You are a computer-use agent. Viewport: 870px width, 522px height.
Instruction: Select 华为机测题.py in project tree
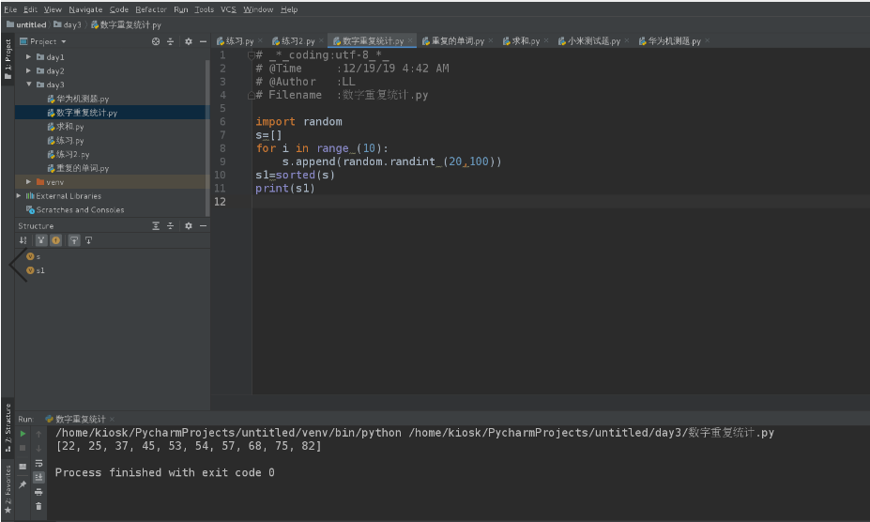(x=78, y=99)
